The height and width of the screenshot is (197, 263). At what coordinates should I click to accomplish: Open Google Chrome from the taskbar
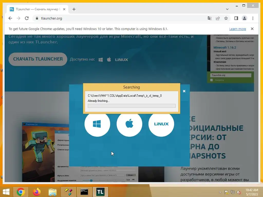pos(21,192)
